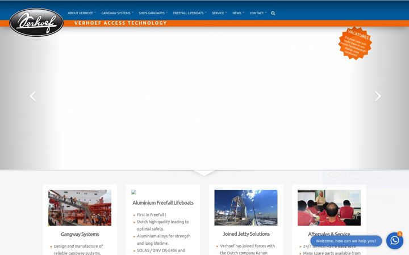Image resolution: width=409 pixels, height=255 pixels.
Task: Go to next slide arrow
Action: 378,96
